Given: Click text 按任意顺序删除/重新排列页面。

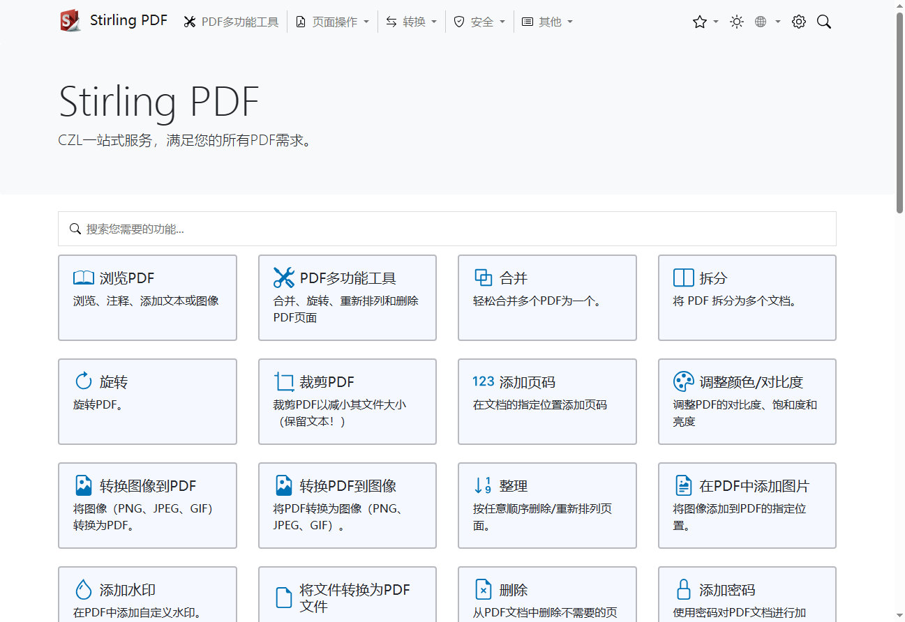Looking at the screenshot, I should (x=543, y=517).
